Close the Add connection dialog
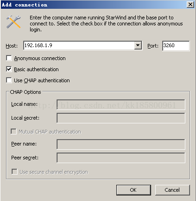 pyautogui.click(x=190, y=5)
